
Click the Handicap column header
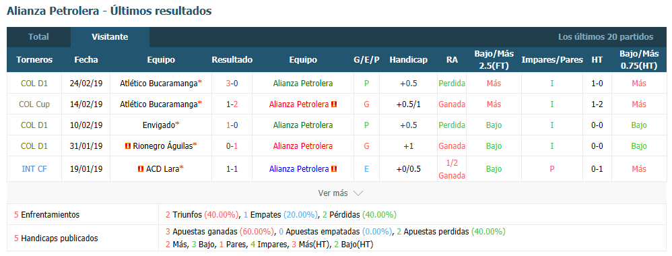(x=409, y=60)
